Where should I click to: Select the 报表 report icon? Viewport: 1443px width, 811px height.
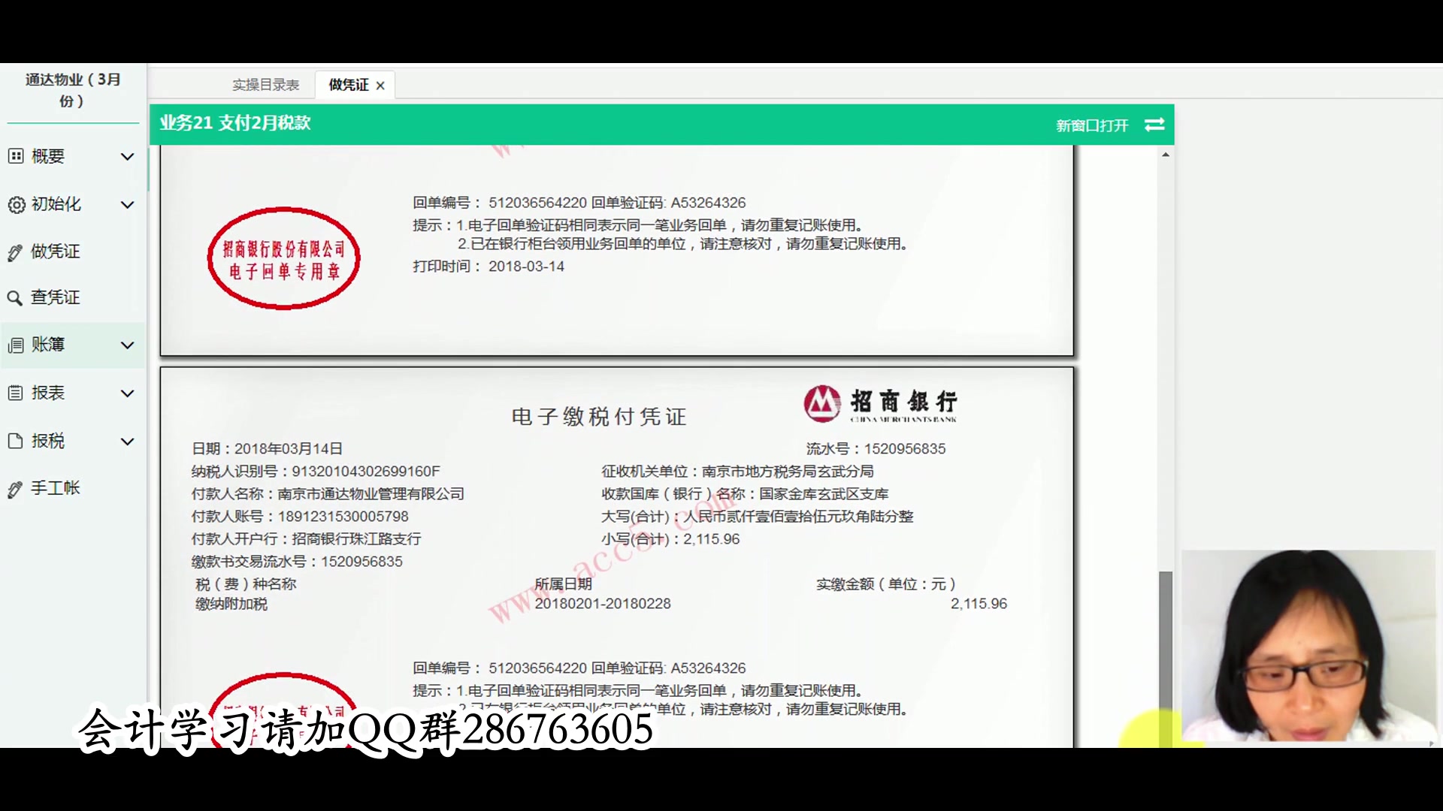coord(17,392)
